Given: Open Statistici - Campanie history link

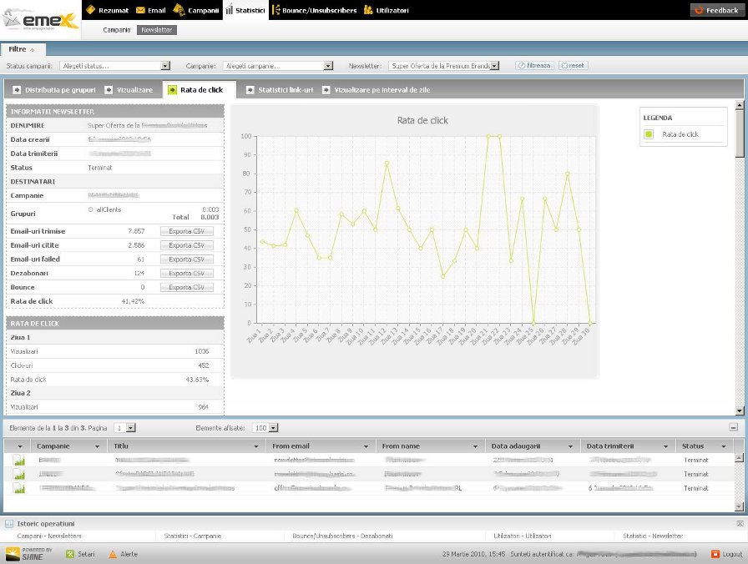Looking at the screenshot, I should (x=193, y=536).
